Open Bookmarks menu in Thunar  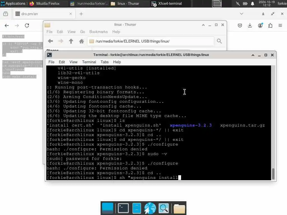[98, 32]
